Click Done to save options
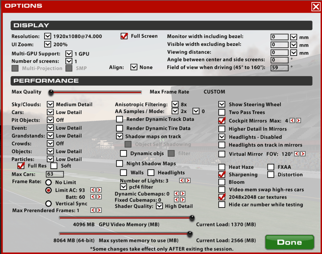The image size is (322, 254). click(290, 242)
